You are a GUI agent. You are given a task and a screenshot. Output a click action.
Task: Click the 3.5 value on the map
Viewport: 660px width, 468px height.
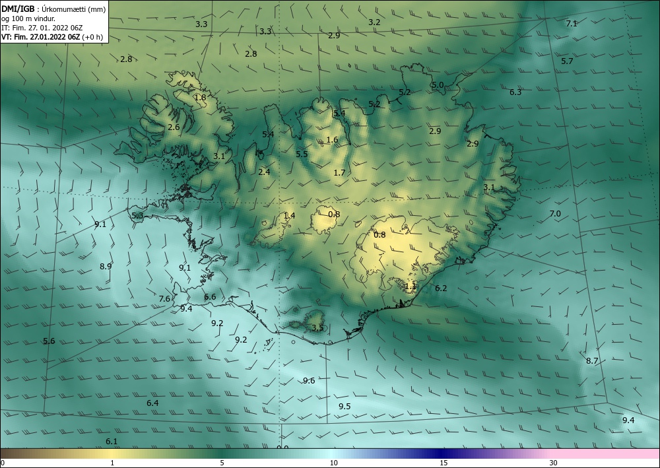click(x=318, y=328)
